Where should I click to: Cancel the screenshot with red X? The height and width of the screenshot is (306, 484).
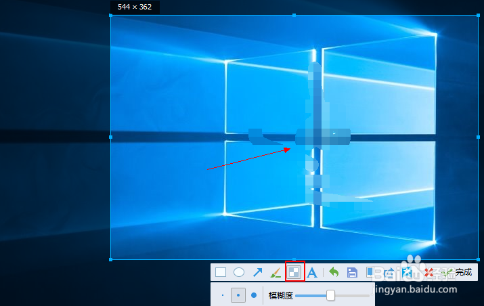(x=428, y=272)
